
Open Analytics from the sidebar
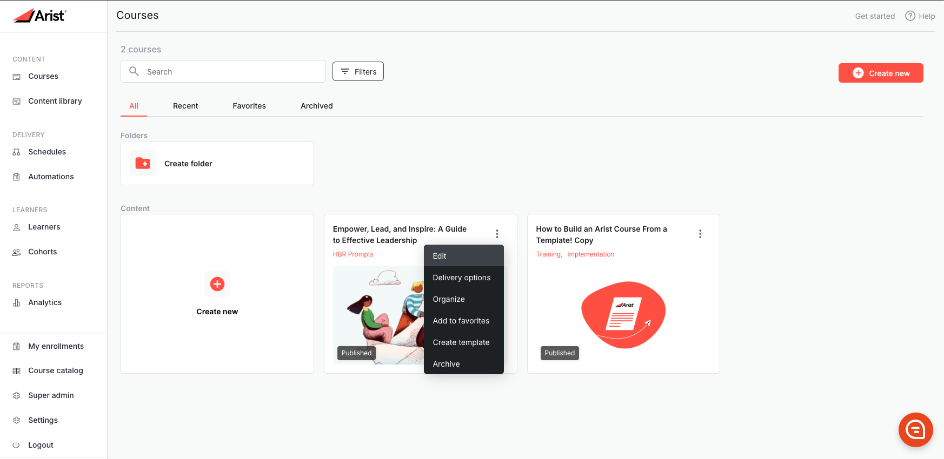tap(45, 302)
